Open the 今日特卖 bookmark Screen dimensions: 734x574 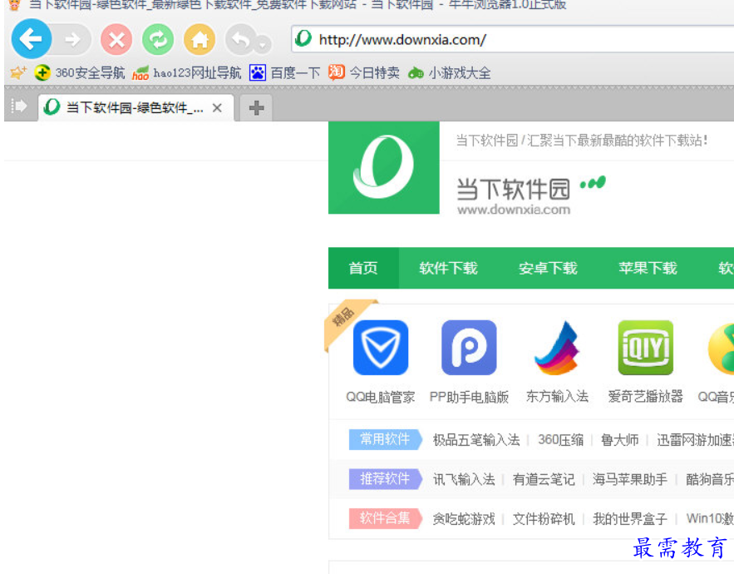[363, 73]
